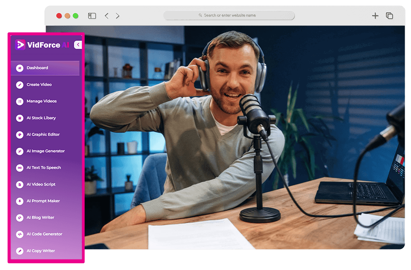The image size is (411, 270).
Task: Collapse the VidForce sidebar with the chevron
Action: coord(77,45)
